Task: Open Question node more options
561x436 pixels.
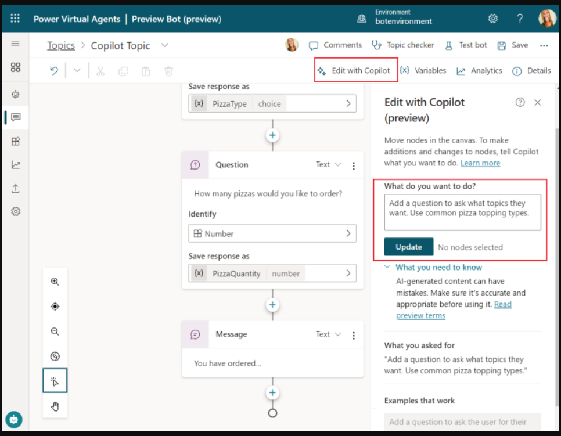Action: tap(354, 165)
